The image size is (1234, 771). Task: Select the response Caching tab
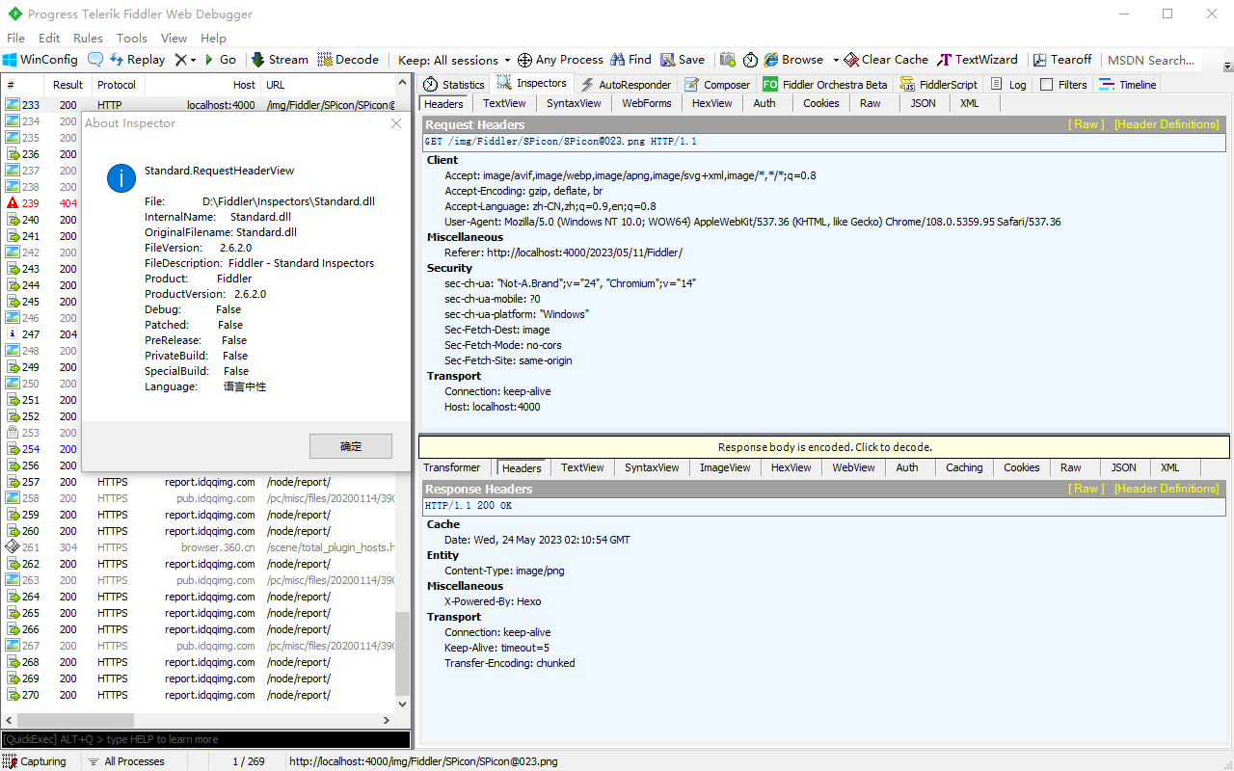click(964, 467)
